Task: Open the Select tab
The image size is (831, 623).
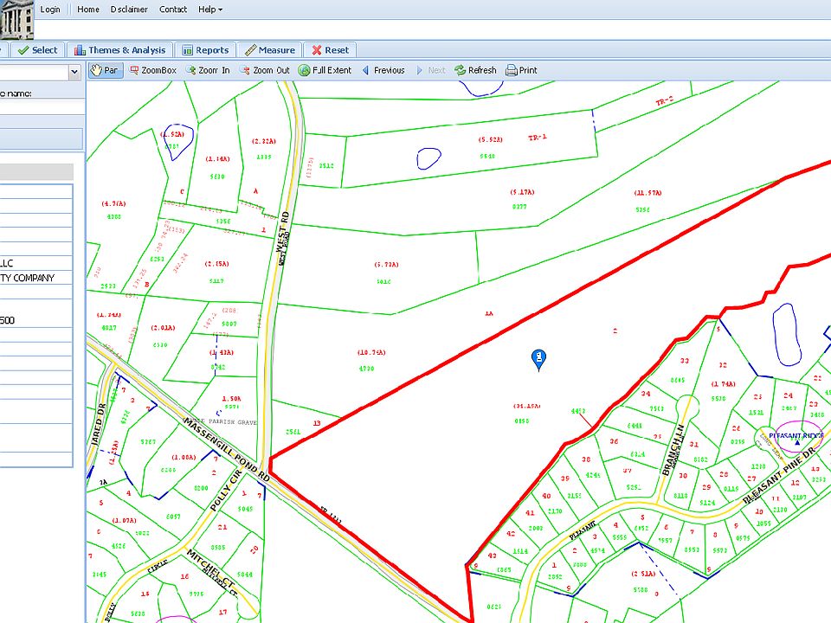Action: tap(37, 50)
